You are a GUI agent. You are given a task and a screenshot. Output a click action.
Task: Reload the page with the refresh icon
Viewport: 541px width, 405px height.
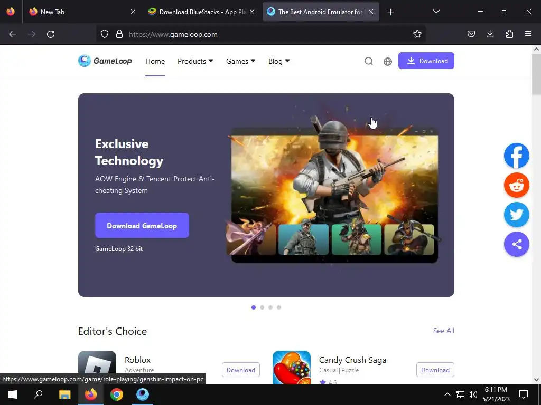[x=51, y=34]
